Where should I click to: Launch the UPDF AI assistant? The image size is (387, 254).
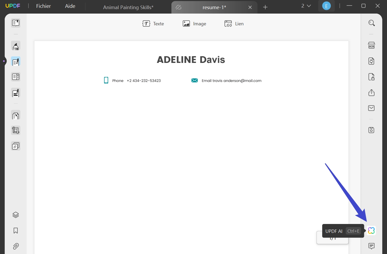click(x=371, y=231)
